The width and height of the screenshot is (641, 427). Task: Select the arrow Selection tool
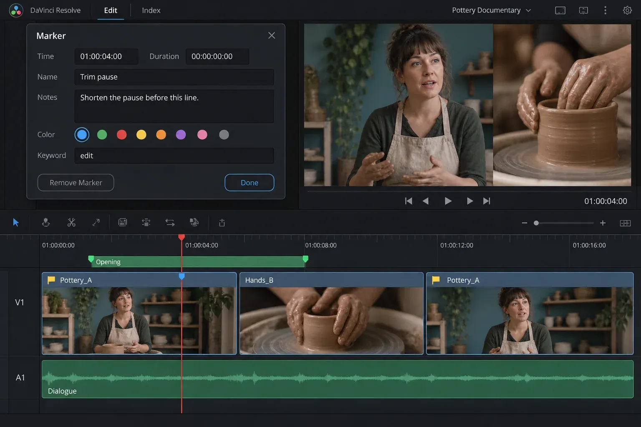pyautogui.click(x=16, y=223)
